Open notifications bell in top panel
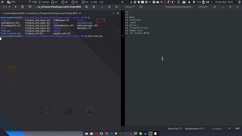The height and width of the screenshot is (136, 242). [x=189, y=2]
